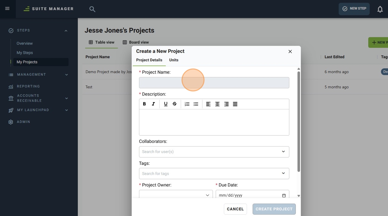Click the Admin gear icon in sidebar
Screen dimensions: 388x216
tap(11, 122)
